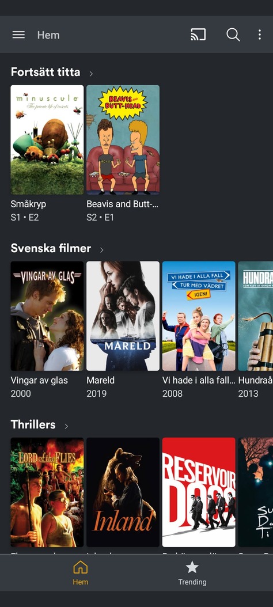Viewport: 273px width, 607px height.
Task: Resume Beavis and Butt-Head poster
Action: (123, 140)
